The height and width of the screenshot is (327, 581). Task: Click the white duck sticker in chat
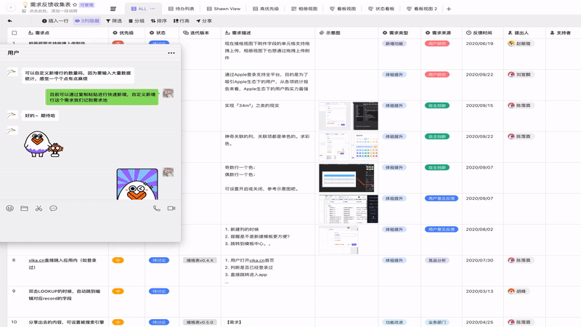pyautogui.click(x=43, y=144)
